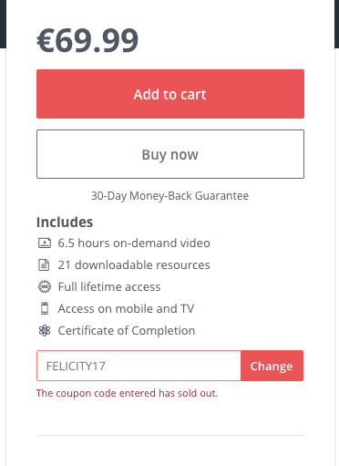Click the divider line below coupon section
The width and height of the screenshot is (339, 466).
(x=170, y=435)
